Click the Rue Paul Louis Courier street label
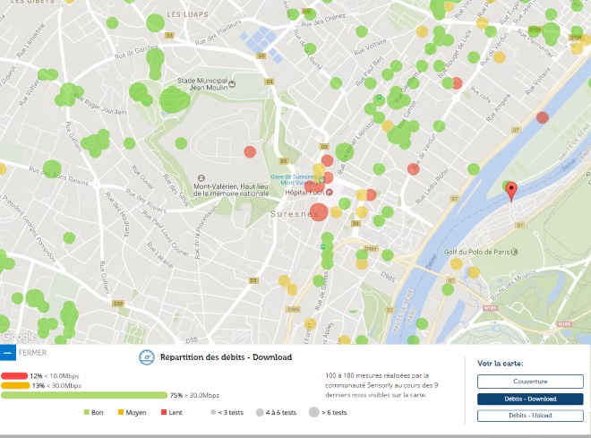The image size is (591, 438). tap(165, 233)
